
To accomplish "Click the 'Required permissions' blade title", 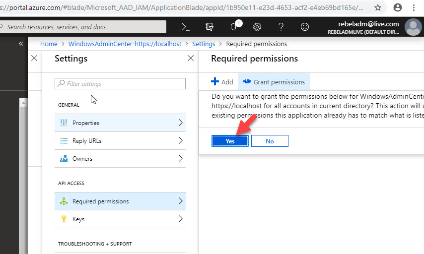I will pyautogui.click(x=255, y=59).
